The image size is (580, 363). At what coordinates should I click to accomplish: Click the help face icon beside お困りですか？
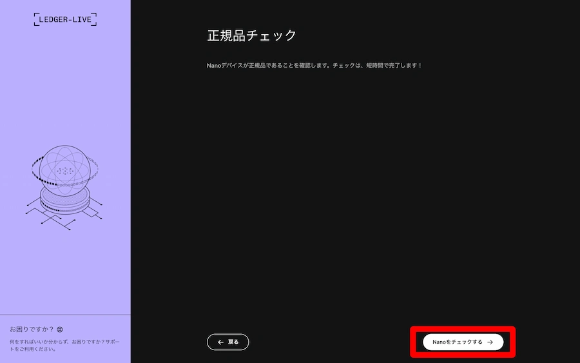pyautogui.click(x=60, y=329)
